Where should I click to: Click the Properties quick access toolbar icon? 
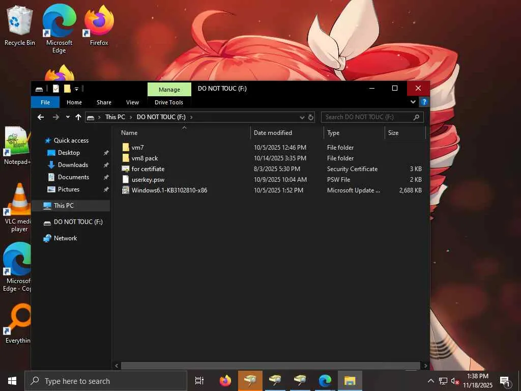(x=56, y=89)
